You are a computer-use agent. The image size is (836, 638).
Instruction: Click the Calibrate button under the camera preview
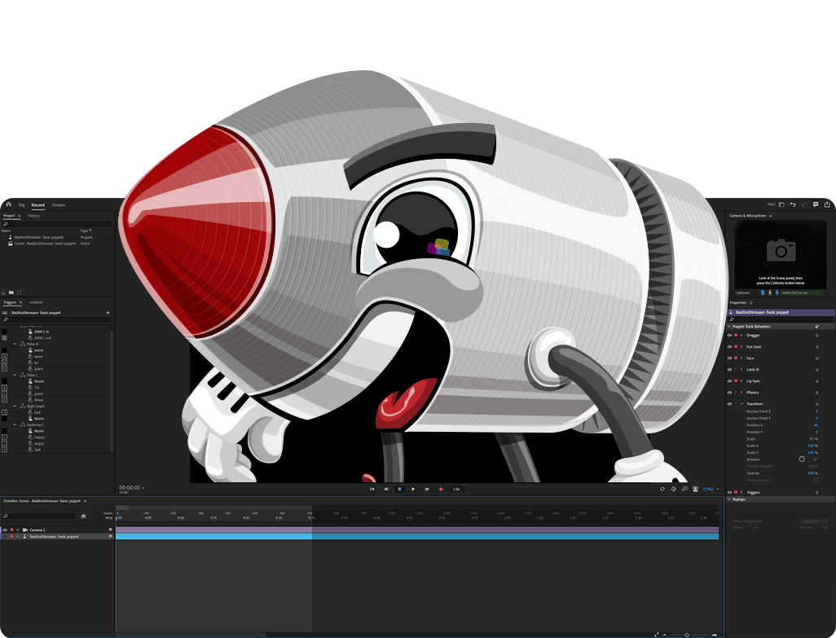pyautogui.click(x=742, y=293)
